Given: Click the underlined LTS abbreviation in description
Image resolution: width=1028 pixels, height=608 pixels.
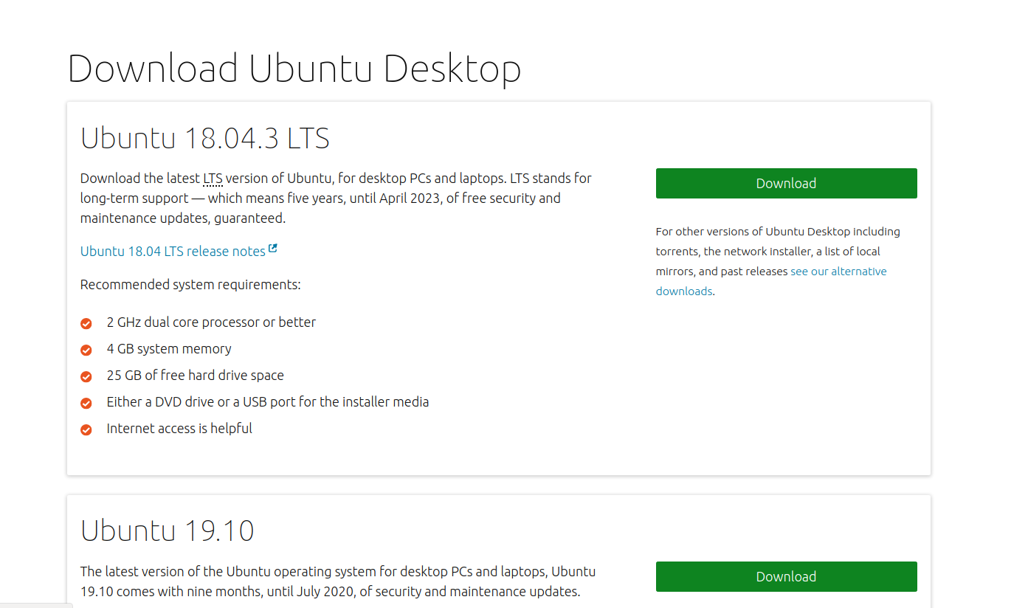Looking at the screenshot, I should 213,179.
